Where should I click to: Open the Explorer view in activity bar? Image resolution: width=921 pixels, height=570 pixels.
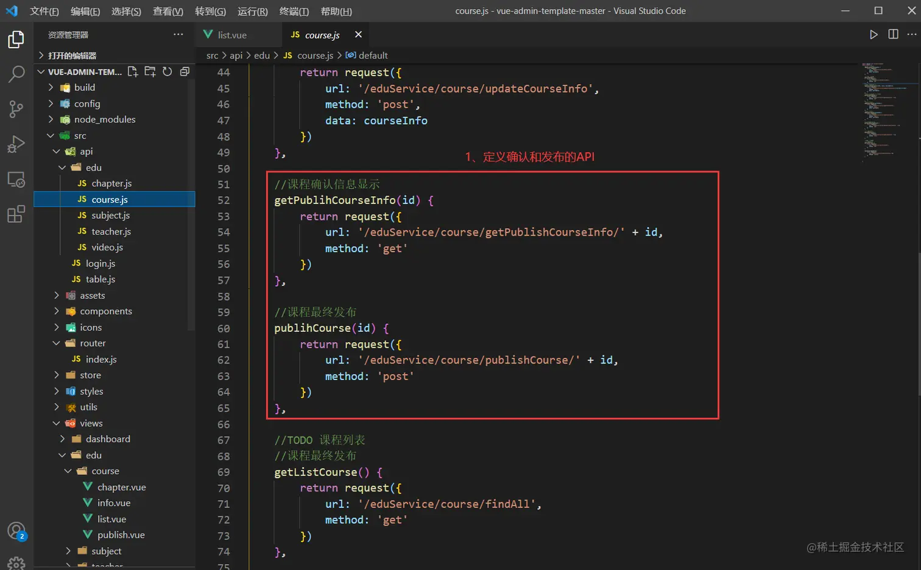(x=16, y=40)
